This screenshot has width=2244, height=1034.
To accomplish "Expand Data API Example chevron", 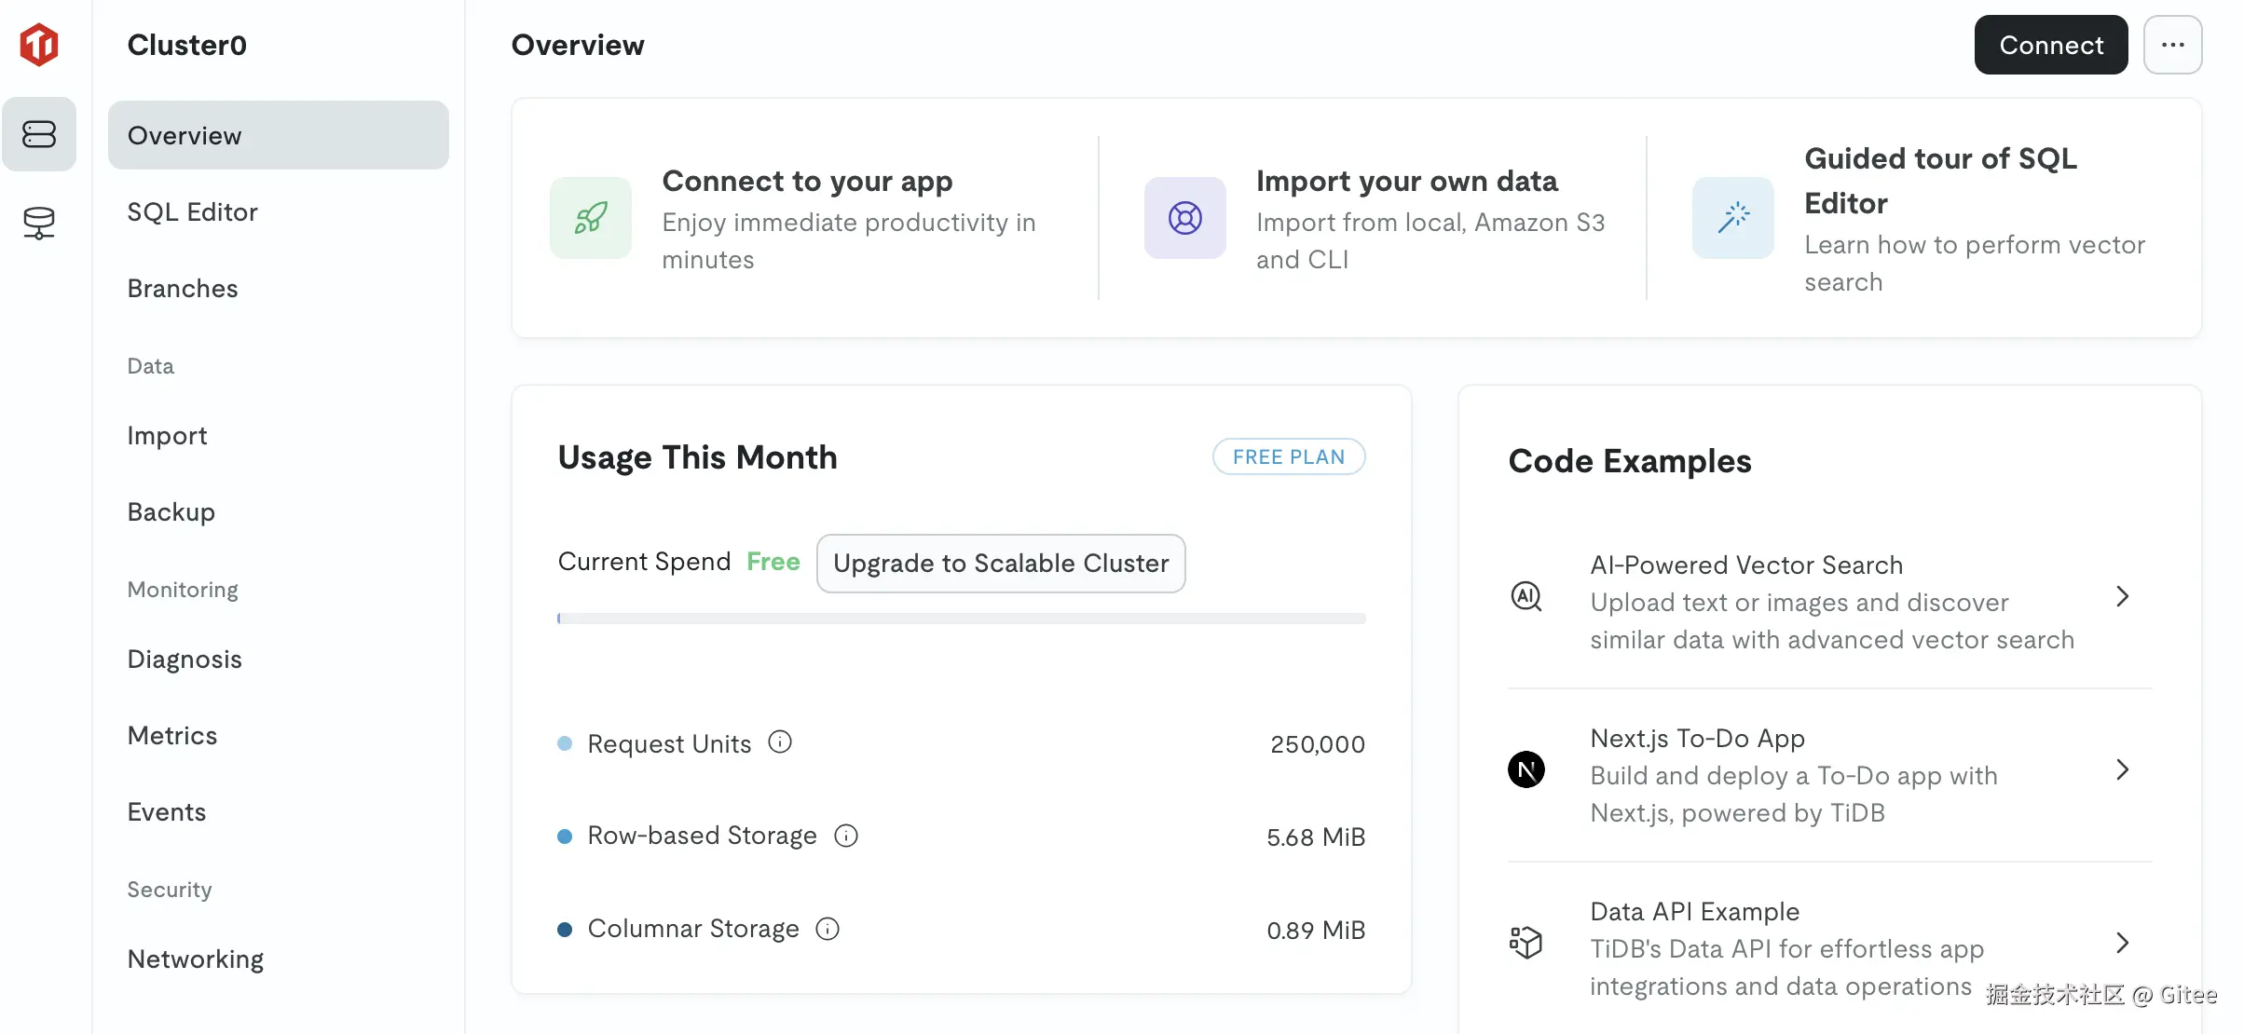I will [2122, 943].
